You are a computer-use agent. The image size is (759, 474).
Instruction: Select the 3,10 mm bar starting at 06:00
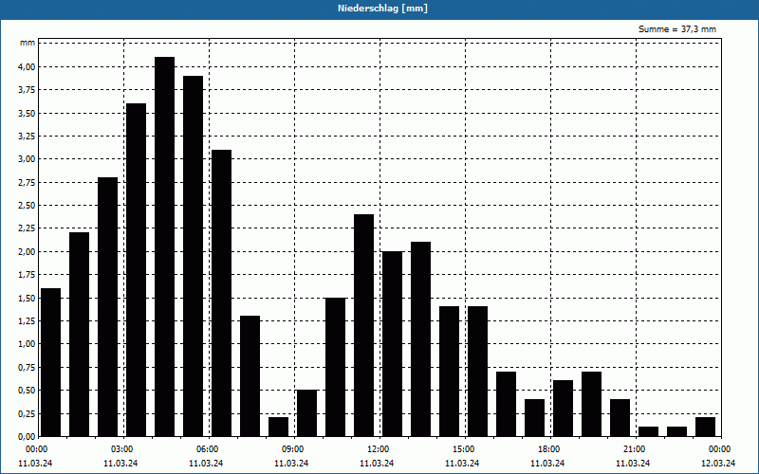coord(221,293)
